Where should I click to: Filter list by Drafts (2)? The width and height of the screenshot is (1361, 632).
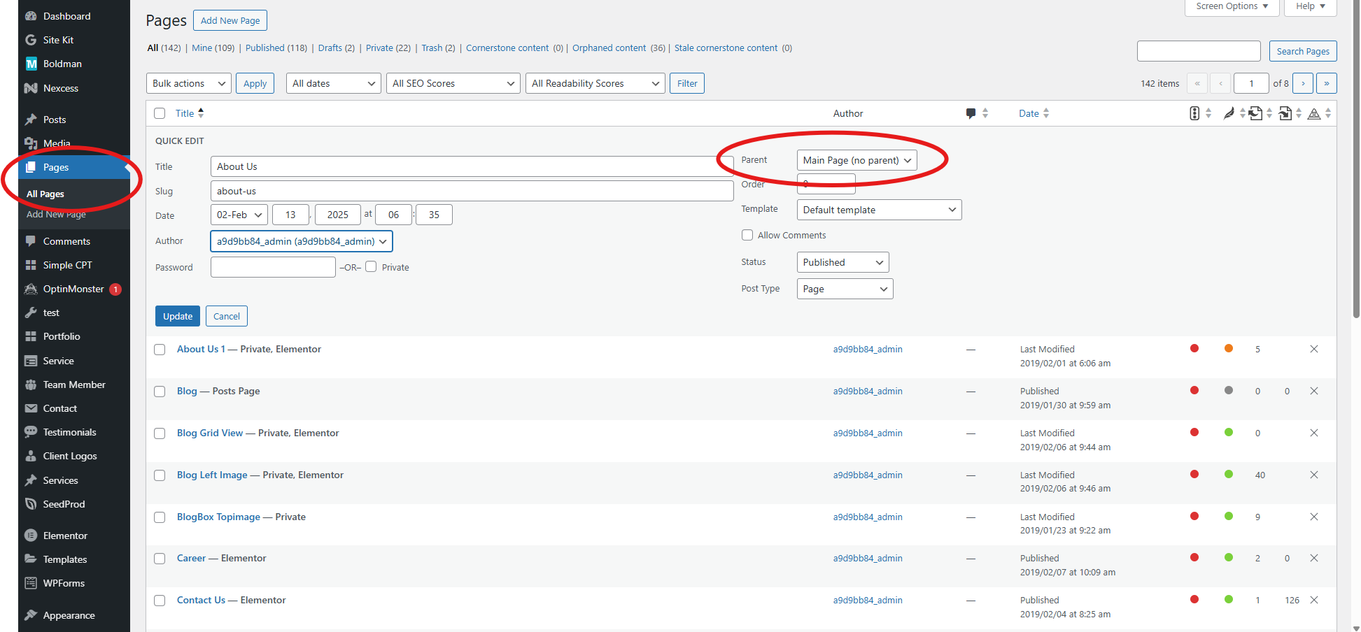336,48
